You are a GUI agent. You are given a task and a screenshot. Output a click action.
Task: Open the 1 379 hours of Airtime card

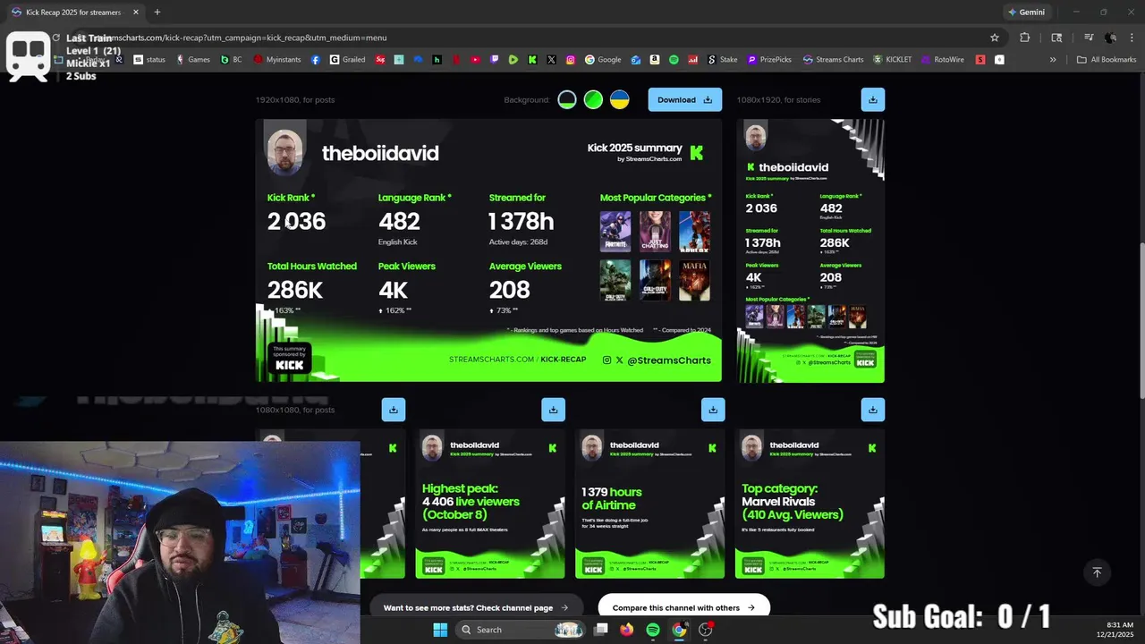[649, 504]
